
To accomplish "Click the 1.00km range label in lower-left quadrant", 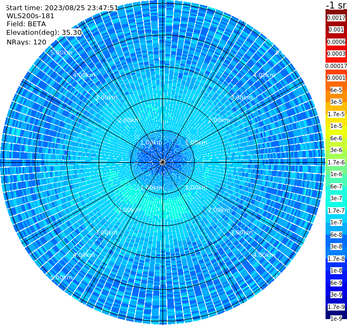I will 151,187.
